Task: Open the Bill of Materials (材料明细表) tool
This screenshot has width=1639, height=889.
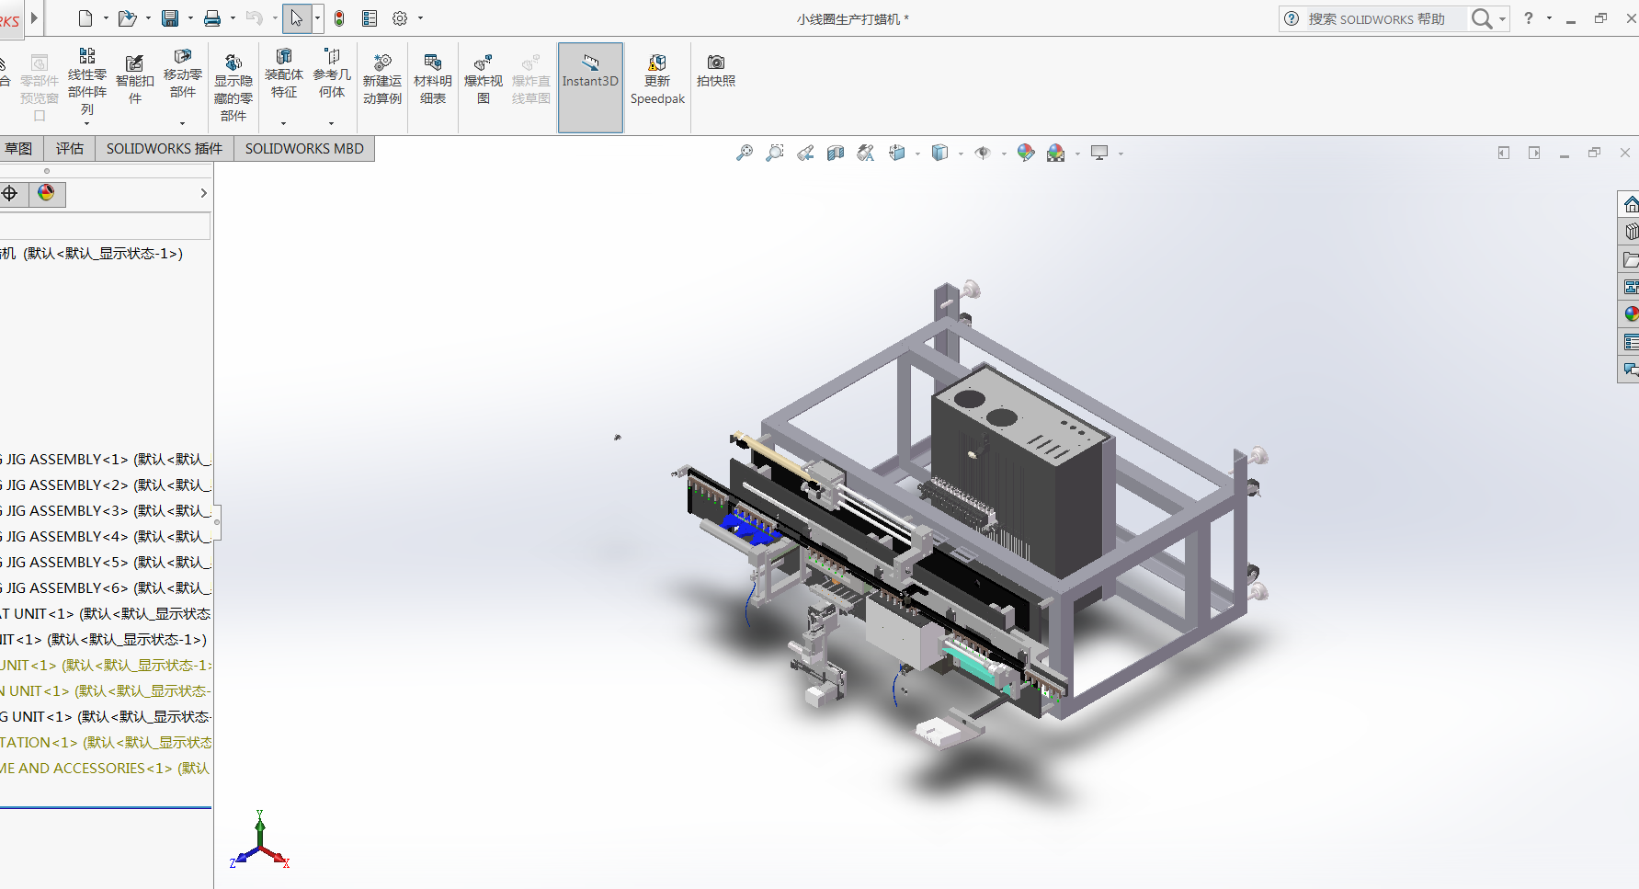Action: tap(432, 80)
